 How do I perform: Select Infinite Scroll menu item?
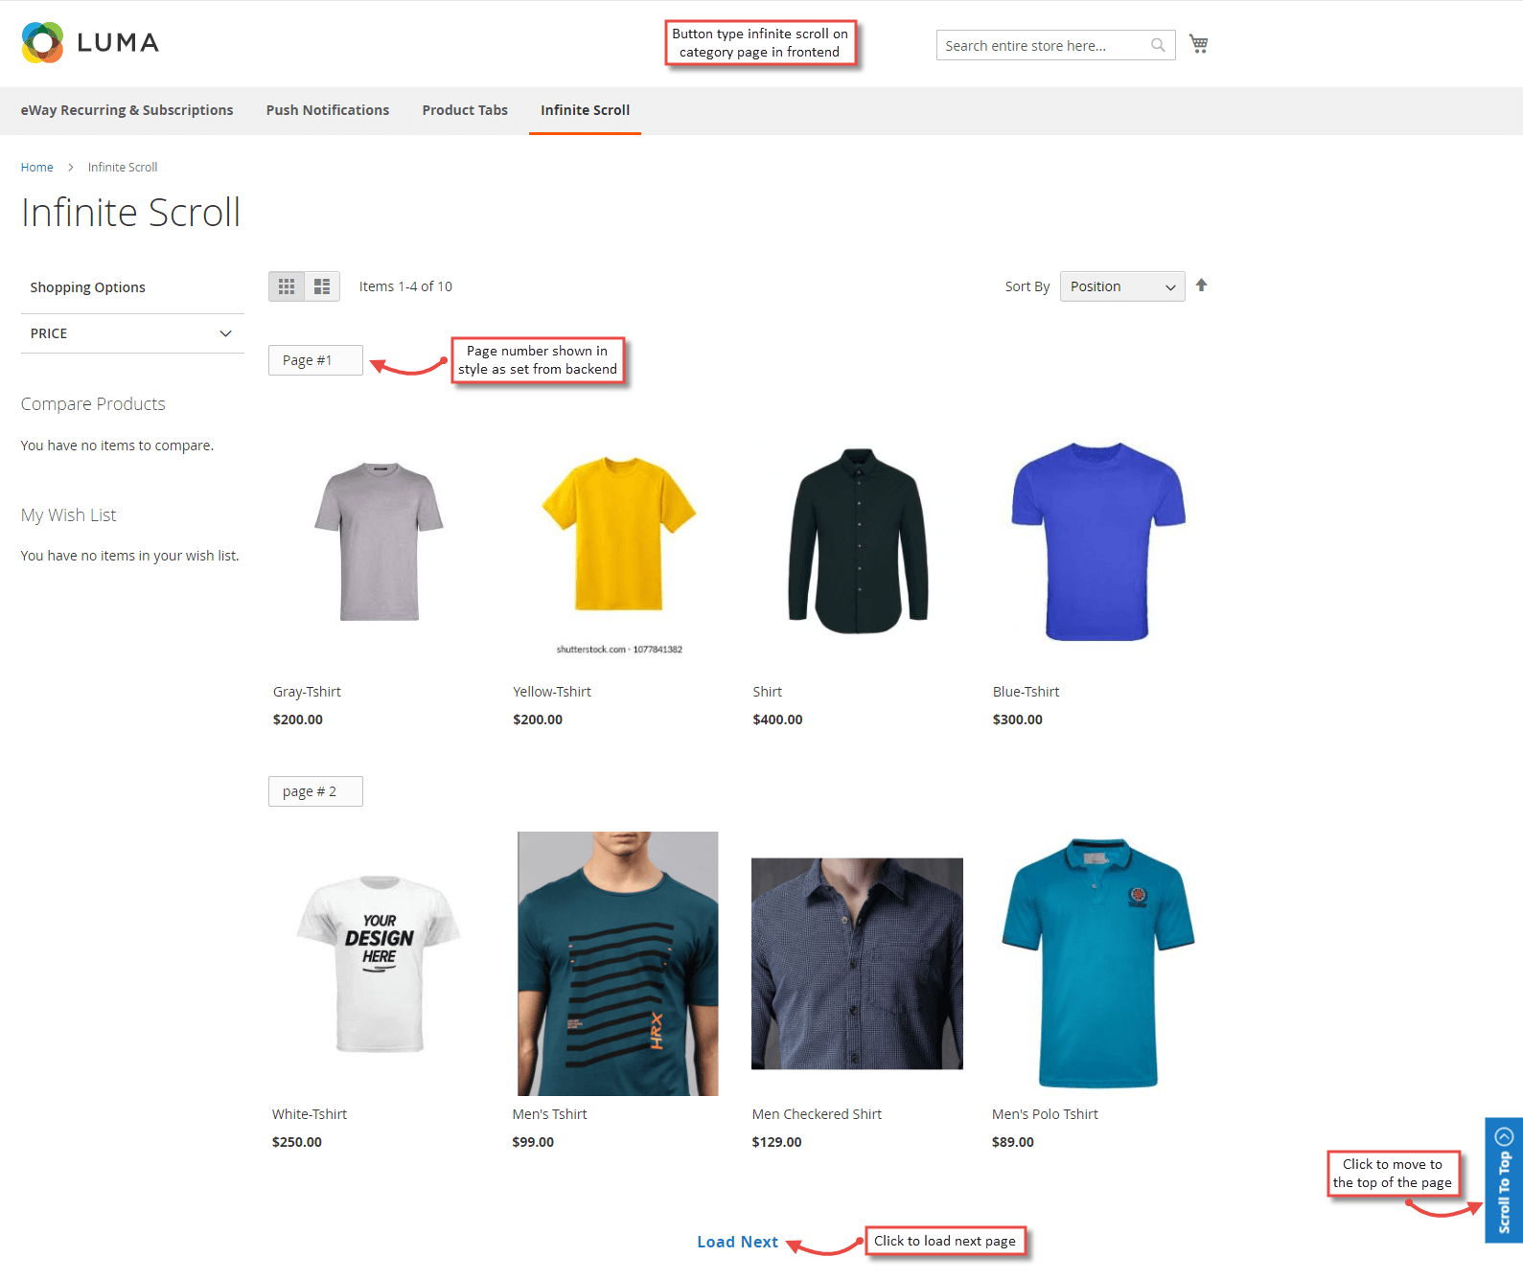click(585, 110)
